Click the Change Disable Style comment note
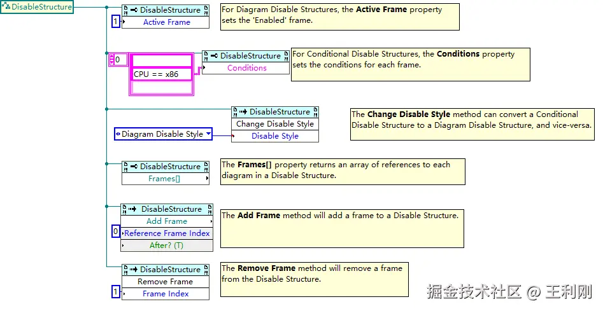 pos(472,124)
